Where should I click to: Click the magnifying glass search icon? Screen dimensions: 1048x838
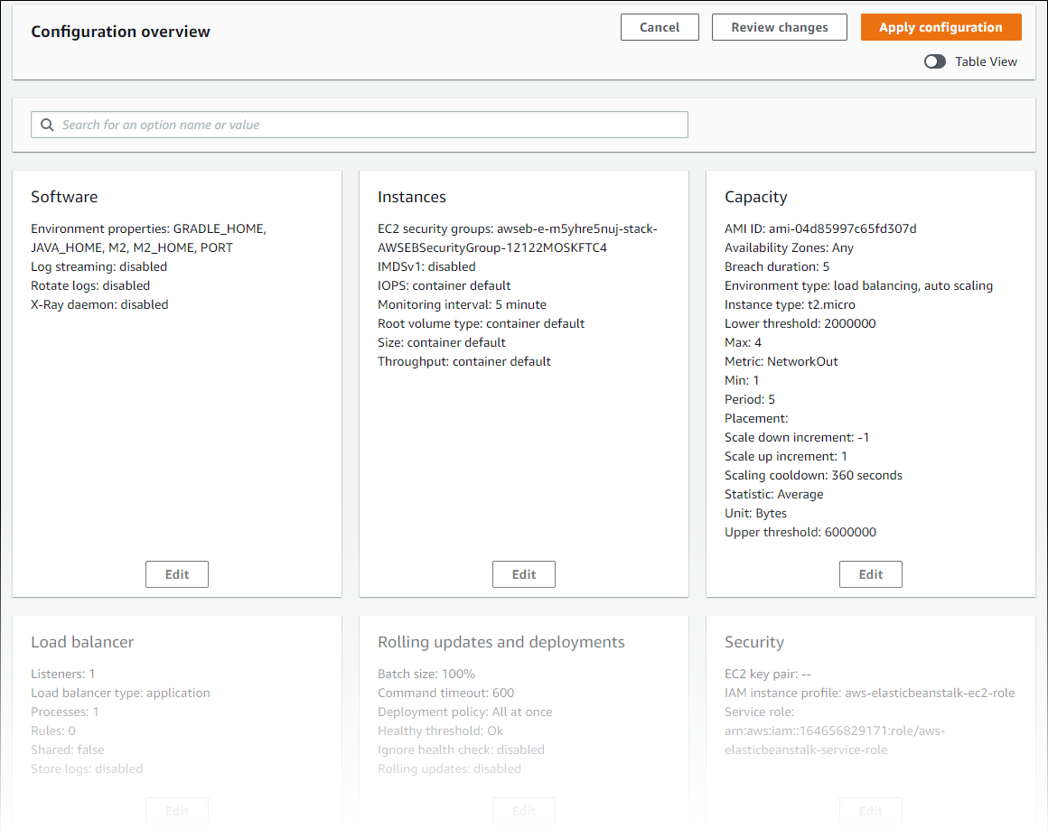(x=47, y=125)
